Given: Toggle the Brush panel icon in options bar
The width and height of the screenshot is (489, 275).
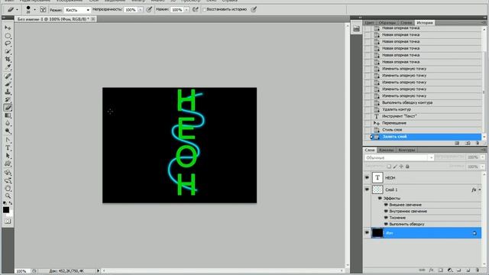Looking at the screenshot, I should [x=43, y=10].
